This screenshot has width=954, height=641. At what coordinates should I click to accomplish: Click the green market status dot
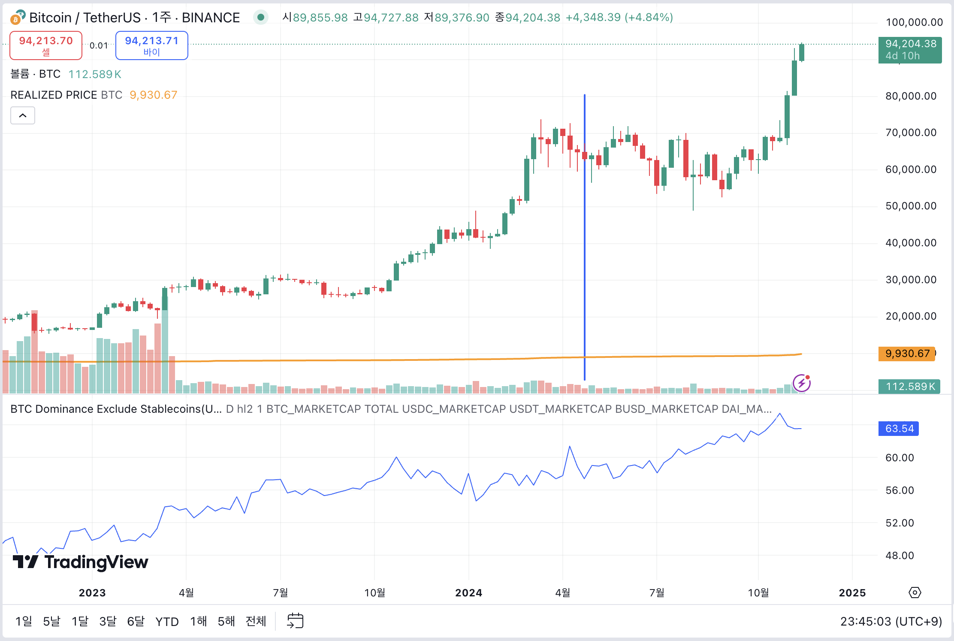point(261,18)
